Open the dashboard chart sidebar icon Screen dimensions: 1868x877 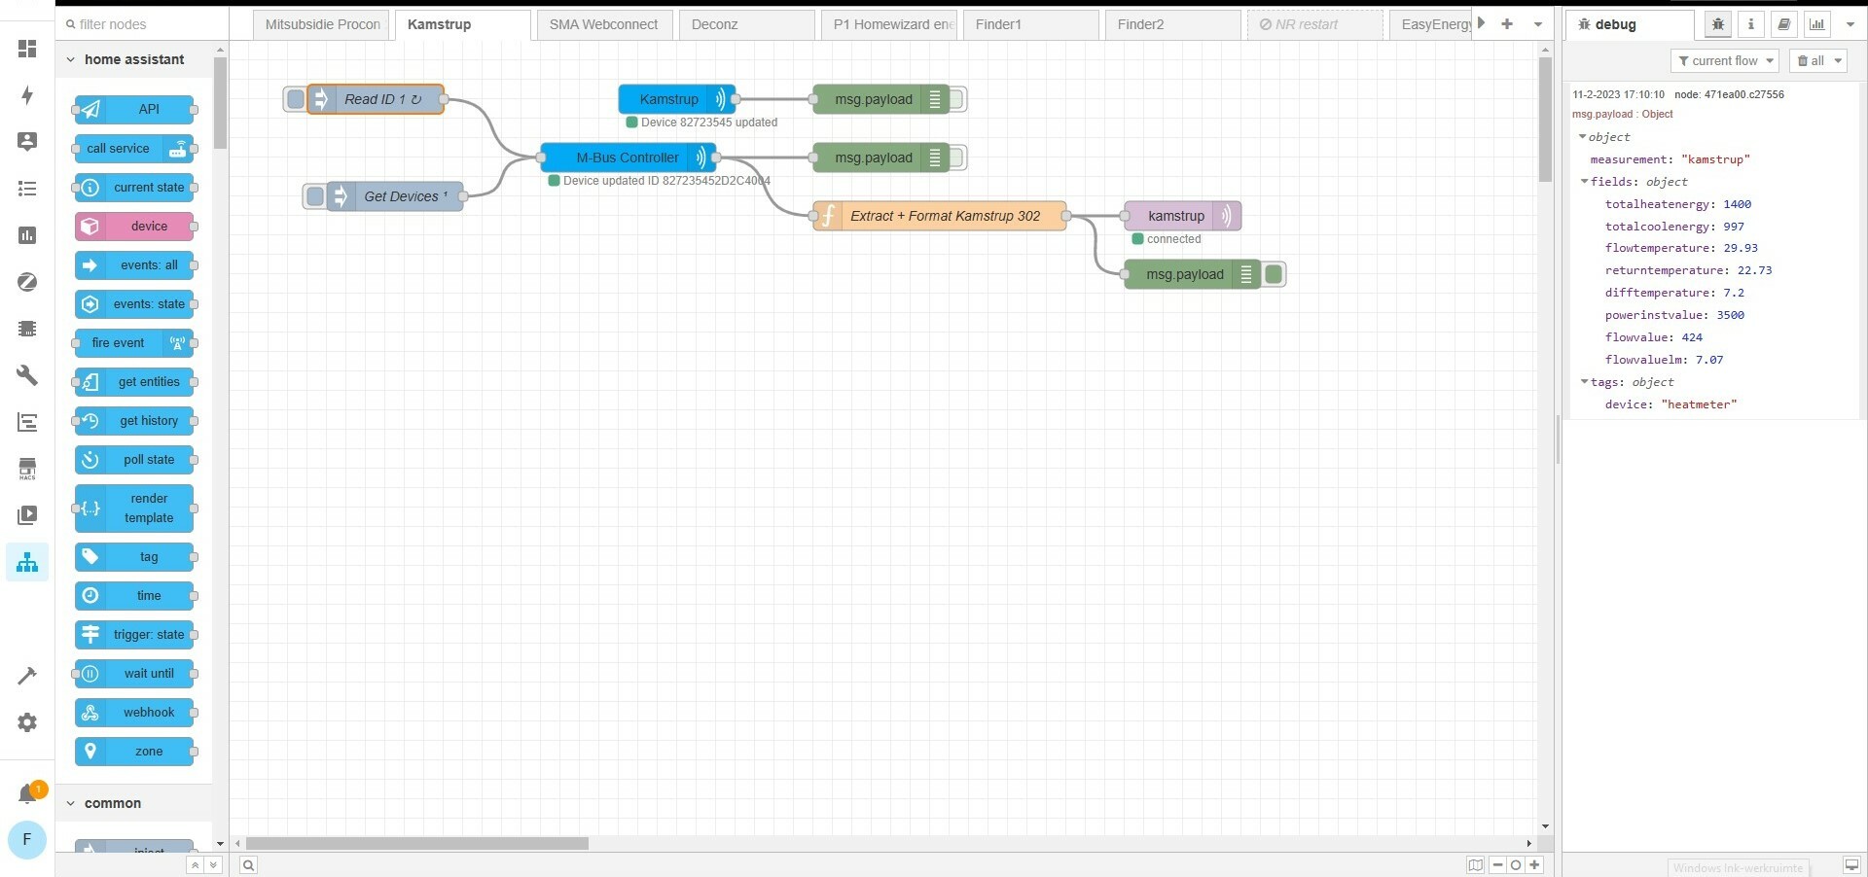tap(1817, 24)
